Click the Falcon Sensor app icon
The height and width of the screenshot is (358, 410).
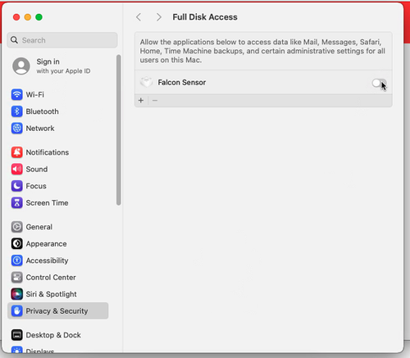point(146,82)
